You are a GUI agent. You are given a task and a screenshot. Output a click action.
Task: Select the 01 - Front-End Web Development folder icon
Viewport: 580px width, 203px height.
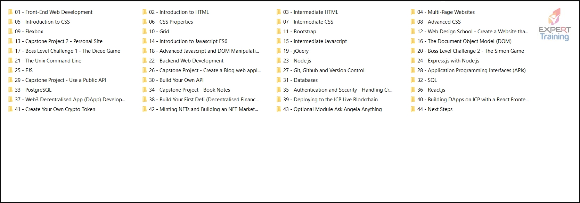[x=10, y=12]
